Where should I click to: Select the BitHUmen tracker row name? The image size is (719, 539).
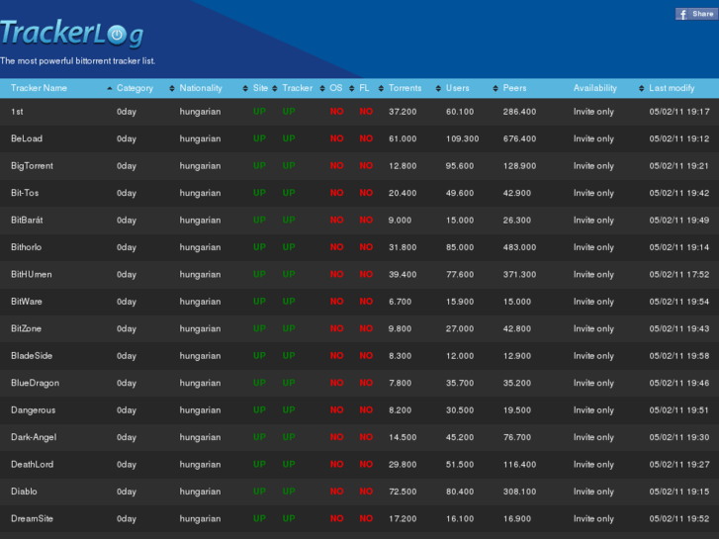coord(32,274)
